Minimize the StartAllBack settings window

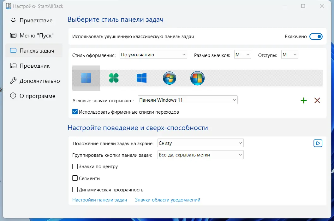coord(284,6)
